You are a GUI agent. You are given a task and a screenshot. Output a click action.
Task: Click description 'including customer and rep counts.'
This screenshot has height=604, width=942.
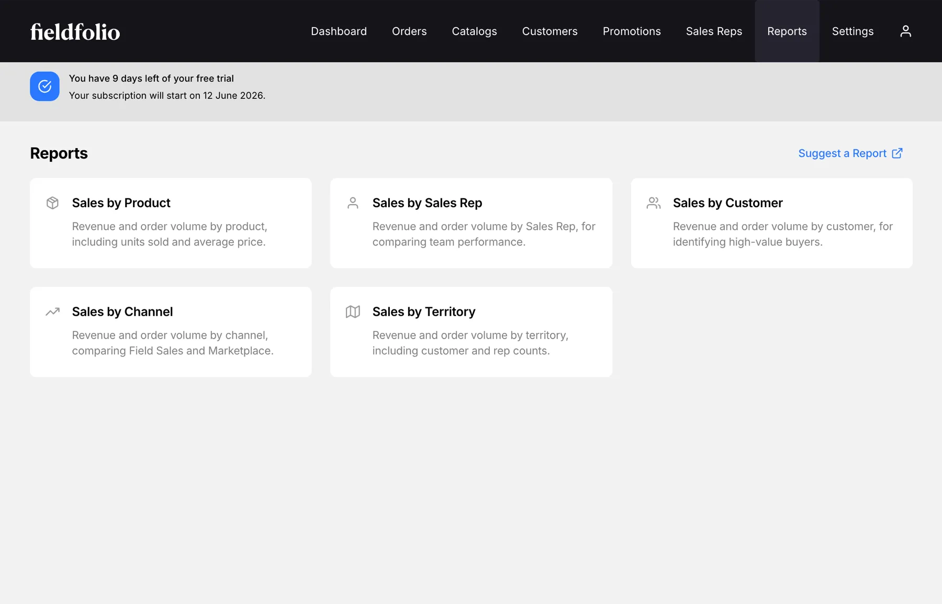point(461,351)
